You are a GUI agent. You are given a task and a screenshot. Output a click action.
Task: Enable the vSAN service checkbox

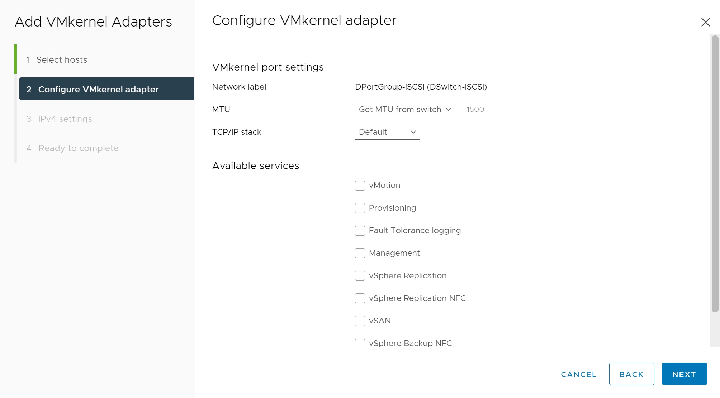click(360, 321)
